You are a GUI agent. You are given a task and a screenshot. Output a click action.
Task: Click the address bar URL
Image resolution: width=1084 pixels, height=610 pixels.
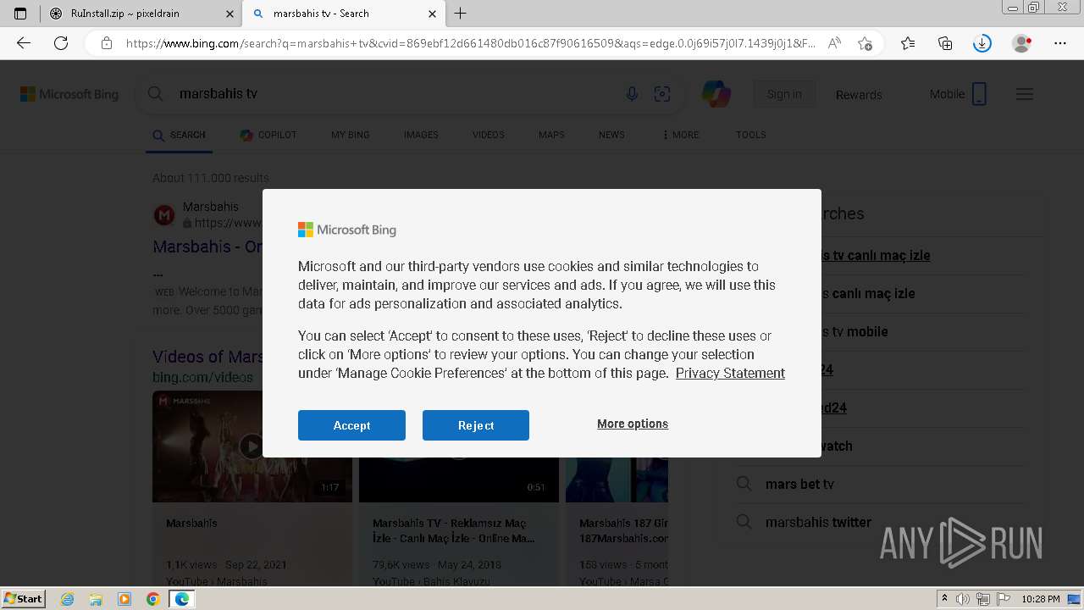(470, 43)
